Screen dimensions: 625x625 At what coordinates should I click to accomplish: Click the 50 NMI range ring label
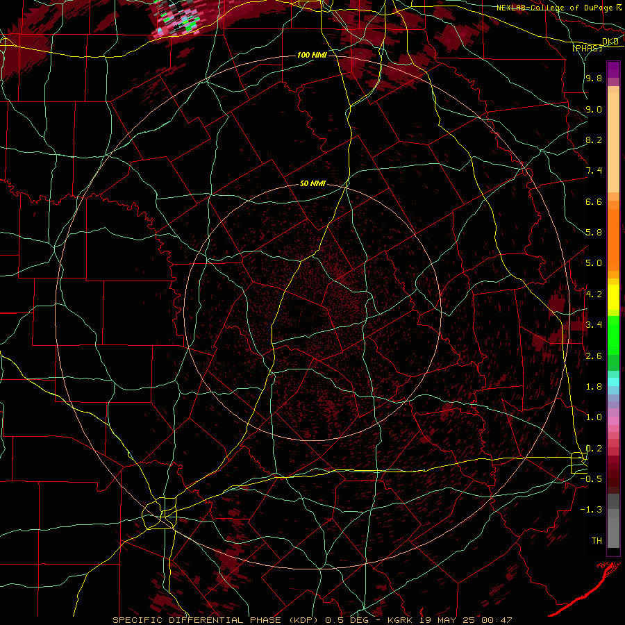click(x=312, y=183)
